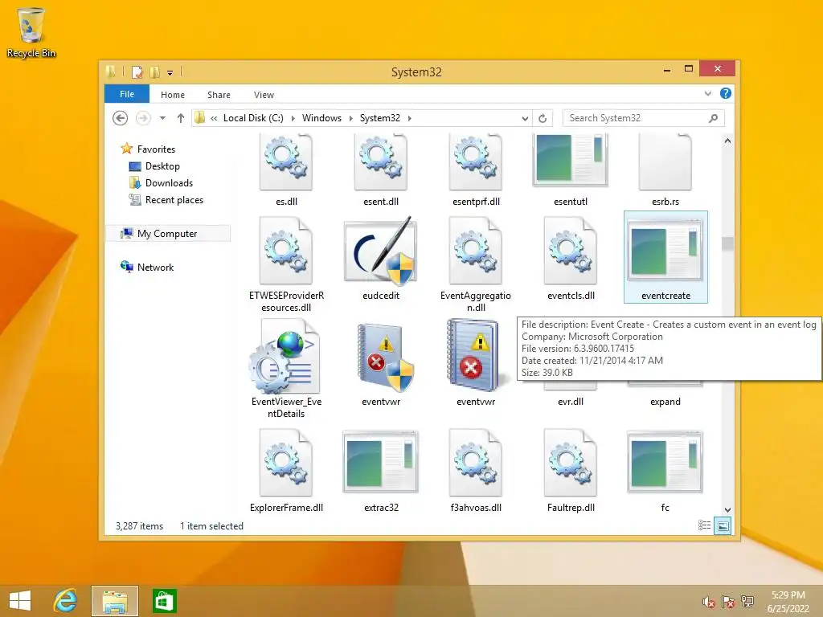Switch to large icons view layout

723,525
